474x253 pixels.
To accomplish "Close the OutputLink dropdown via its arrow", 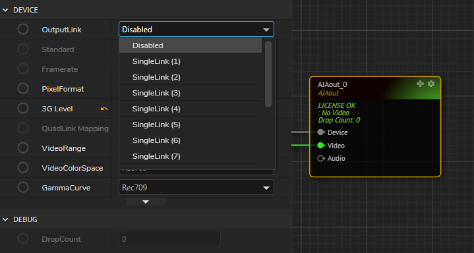I will (266, 30).
